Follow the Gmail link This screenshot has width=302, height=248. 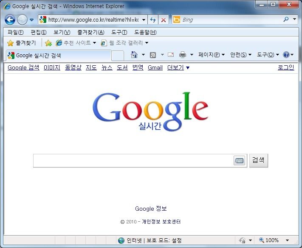click(x=155, y=68)
